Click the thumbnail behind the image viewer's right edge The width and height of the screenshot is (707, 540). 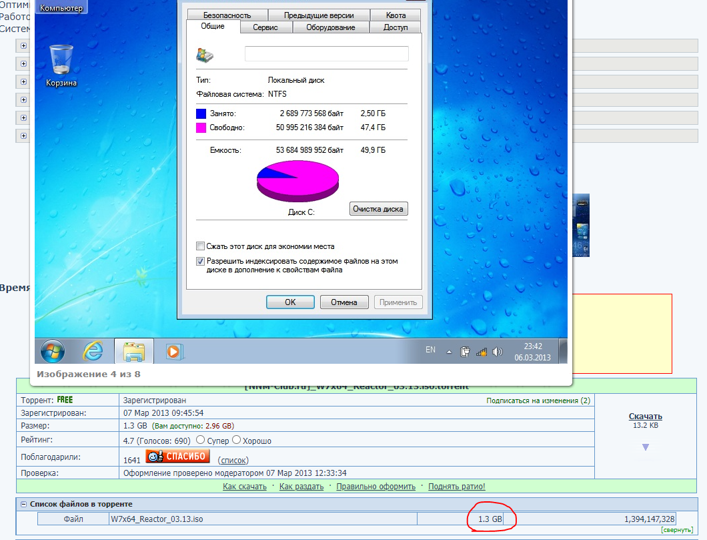[581, 225]
